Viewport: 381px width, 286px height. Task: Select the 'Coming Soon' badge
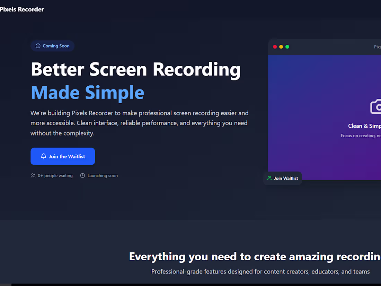52,46
